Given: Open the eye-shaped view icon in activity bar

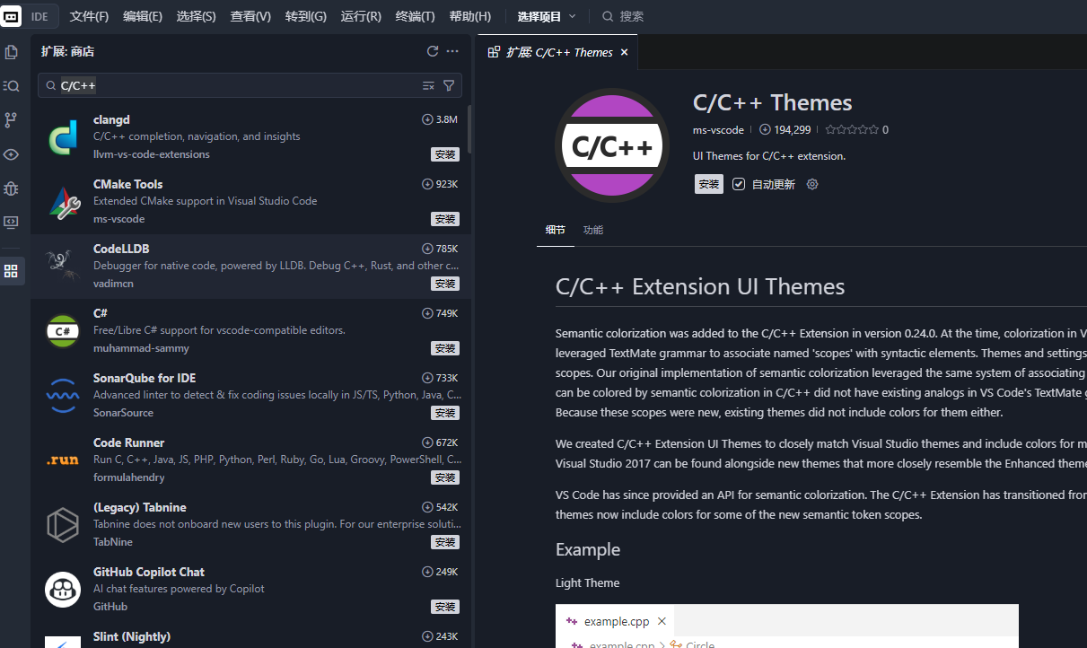Looking at the screenshot, I should (x=12, y=154).
